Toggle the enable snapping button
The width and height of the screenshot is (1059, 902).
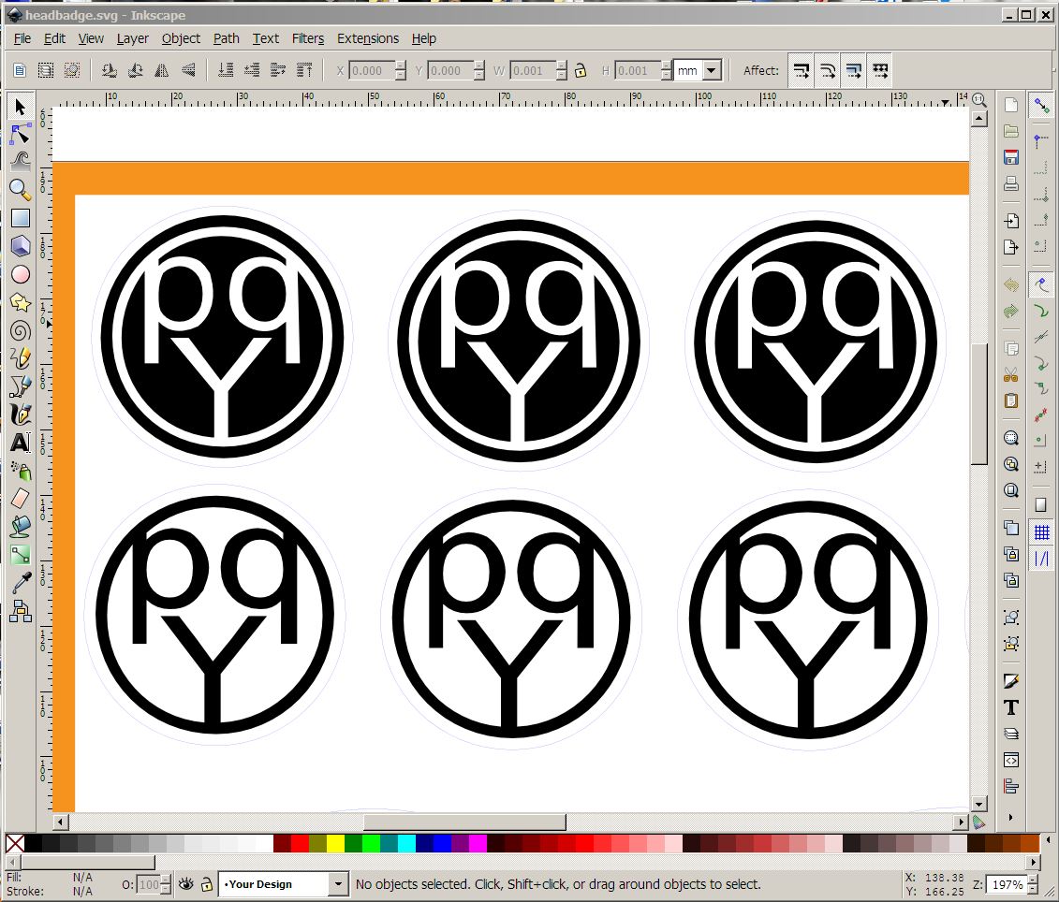click(1041, 106)
